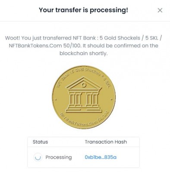Click engraved '5 SKL' text on coin
The width and height of the screenshot is (170, 172).
coord(107,83)
